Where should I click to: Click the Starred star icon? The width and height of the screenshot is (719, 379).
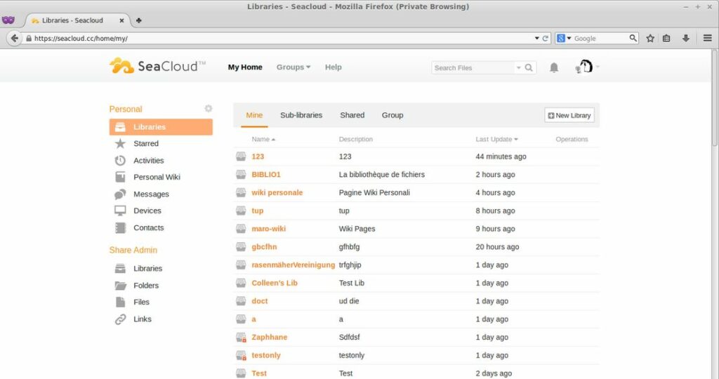tap(120, 143)
